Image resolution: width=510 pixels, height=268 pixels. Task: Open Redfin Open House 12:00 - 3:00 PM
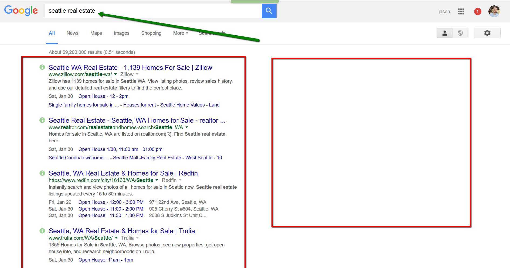tap(111, 202)
